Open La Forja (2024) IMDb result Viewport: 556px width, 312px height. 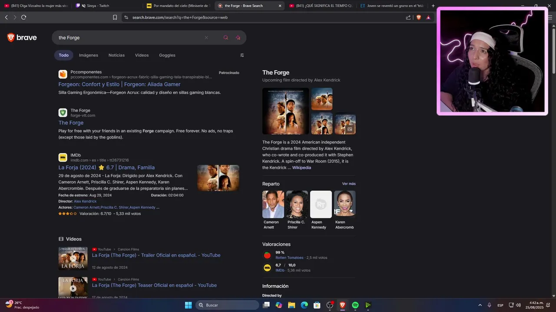[x=106, y=167]
